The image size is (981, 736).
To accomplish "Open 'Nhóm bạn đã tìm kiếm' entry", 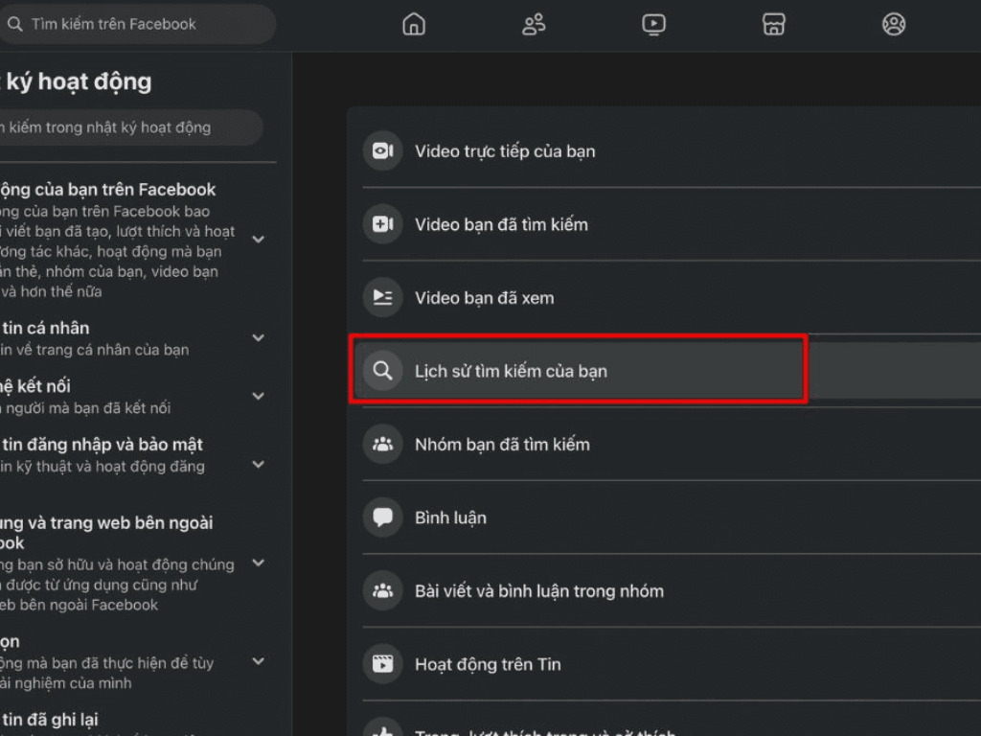I will pyautogui.click(x=502, y=445).
